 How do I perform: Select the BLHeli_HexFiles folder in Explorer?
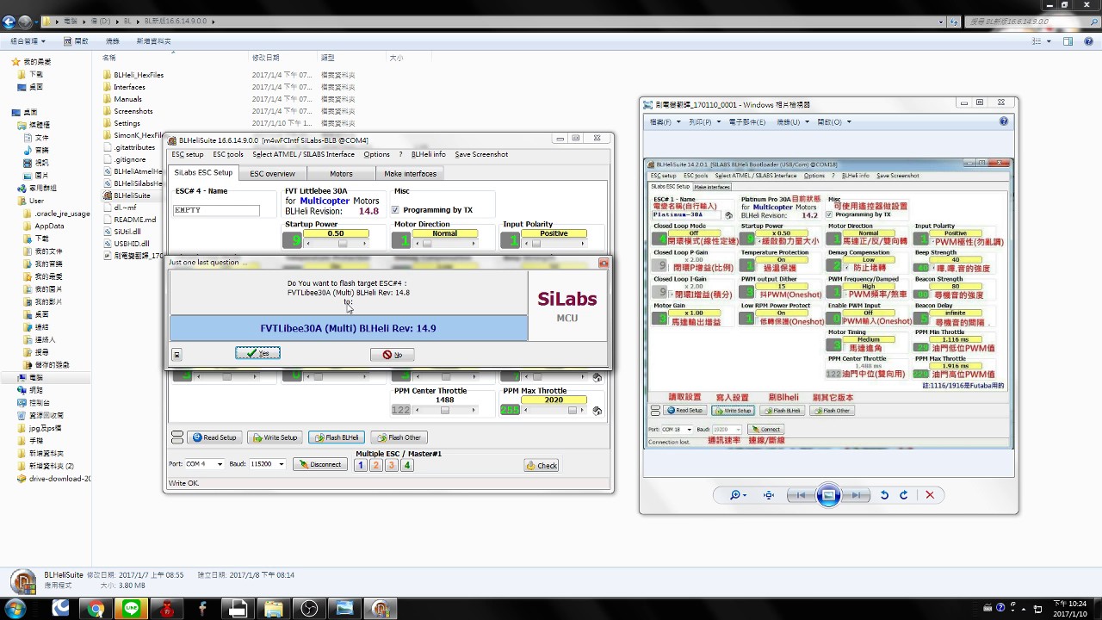point(139,75)
